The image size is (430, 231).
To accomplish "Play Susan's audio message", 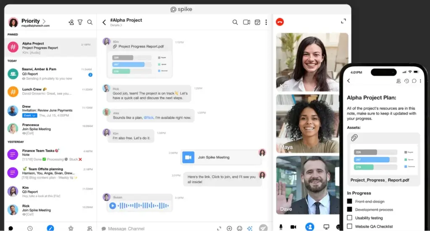I will (x=113, y=205).
